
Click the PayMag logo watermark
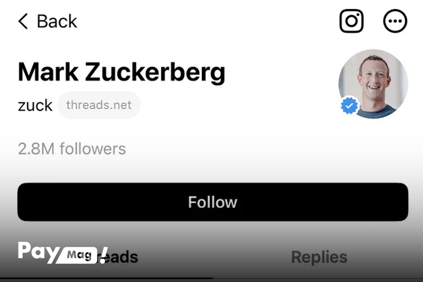pyautogui.click(x=63, y=253)
